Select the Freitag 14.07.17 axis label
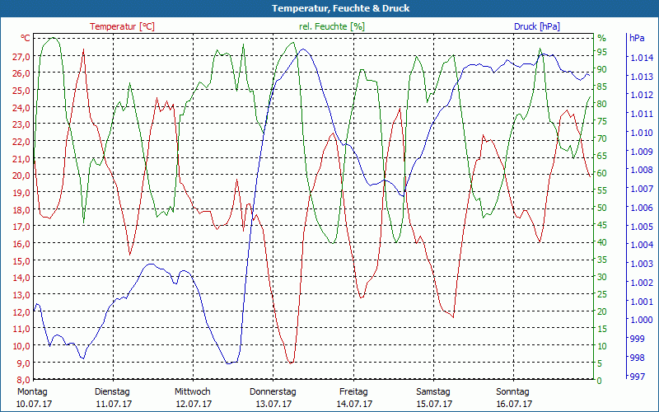 click(x=354, y=398)
